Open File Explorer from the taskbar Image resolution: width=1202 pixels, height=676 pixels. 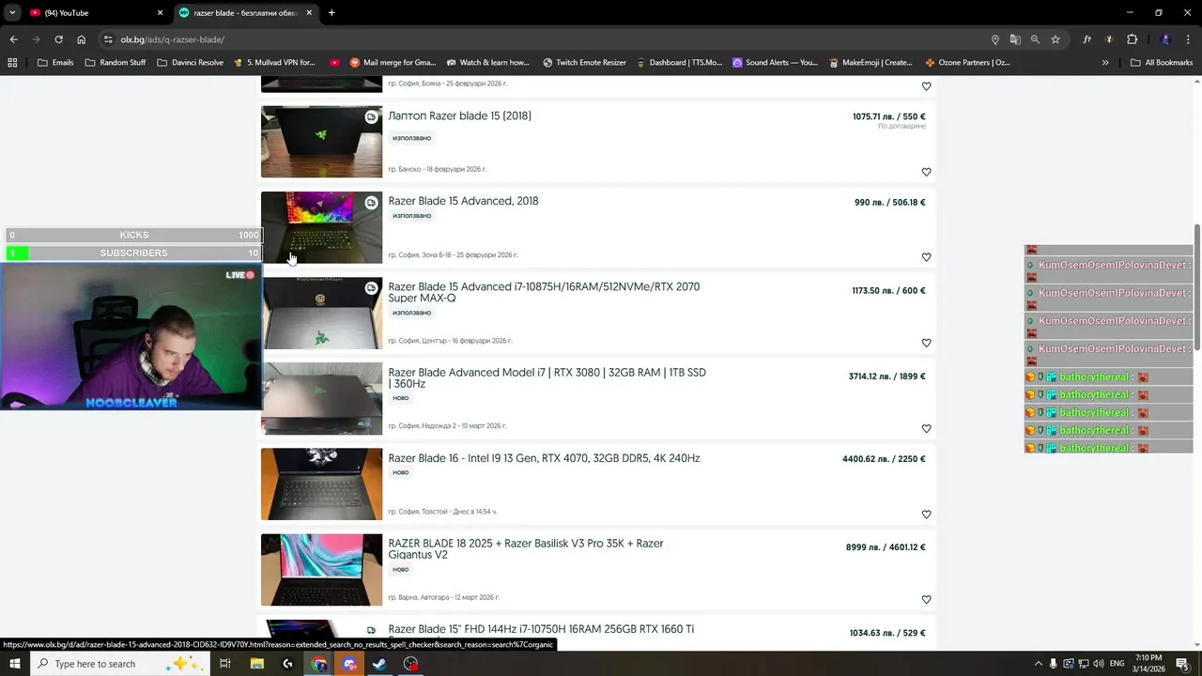[257, 664]
